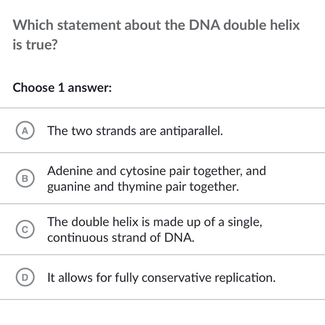Choose 'The two strands are antiparallel' answer text
The width and height of the screenshot is (325, 325).
[x=135, y=131]
